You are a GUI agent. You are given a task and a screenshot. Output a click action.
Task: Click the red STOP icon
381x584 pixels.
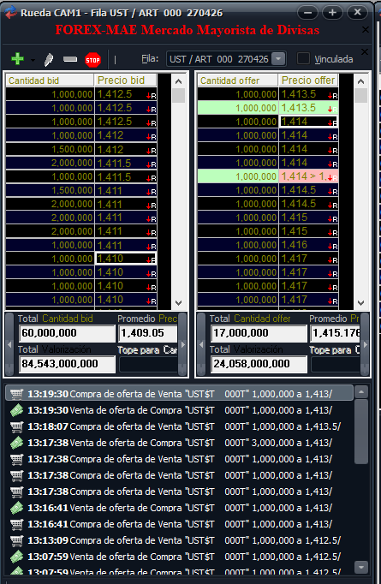tap(92, 60)
